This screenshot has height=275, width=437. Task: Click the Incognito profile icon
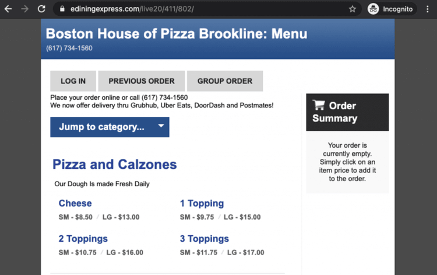[x=373, y=9]
